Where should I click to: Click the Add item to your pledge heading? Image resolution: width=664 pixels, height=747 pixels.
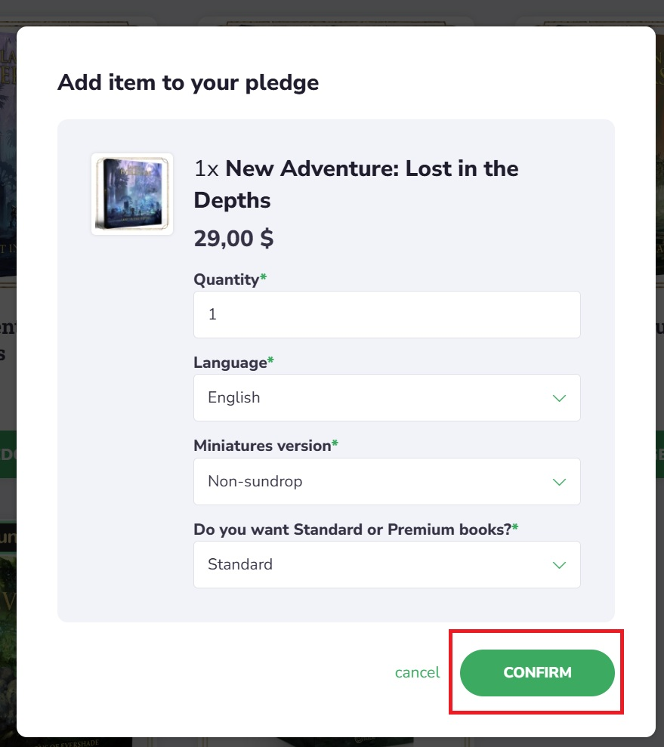tap(187, 83)
